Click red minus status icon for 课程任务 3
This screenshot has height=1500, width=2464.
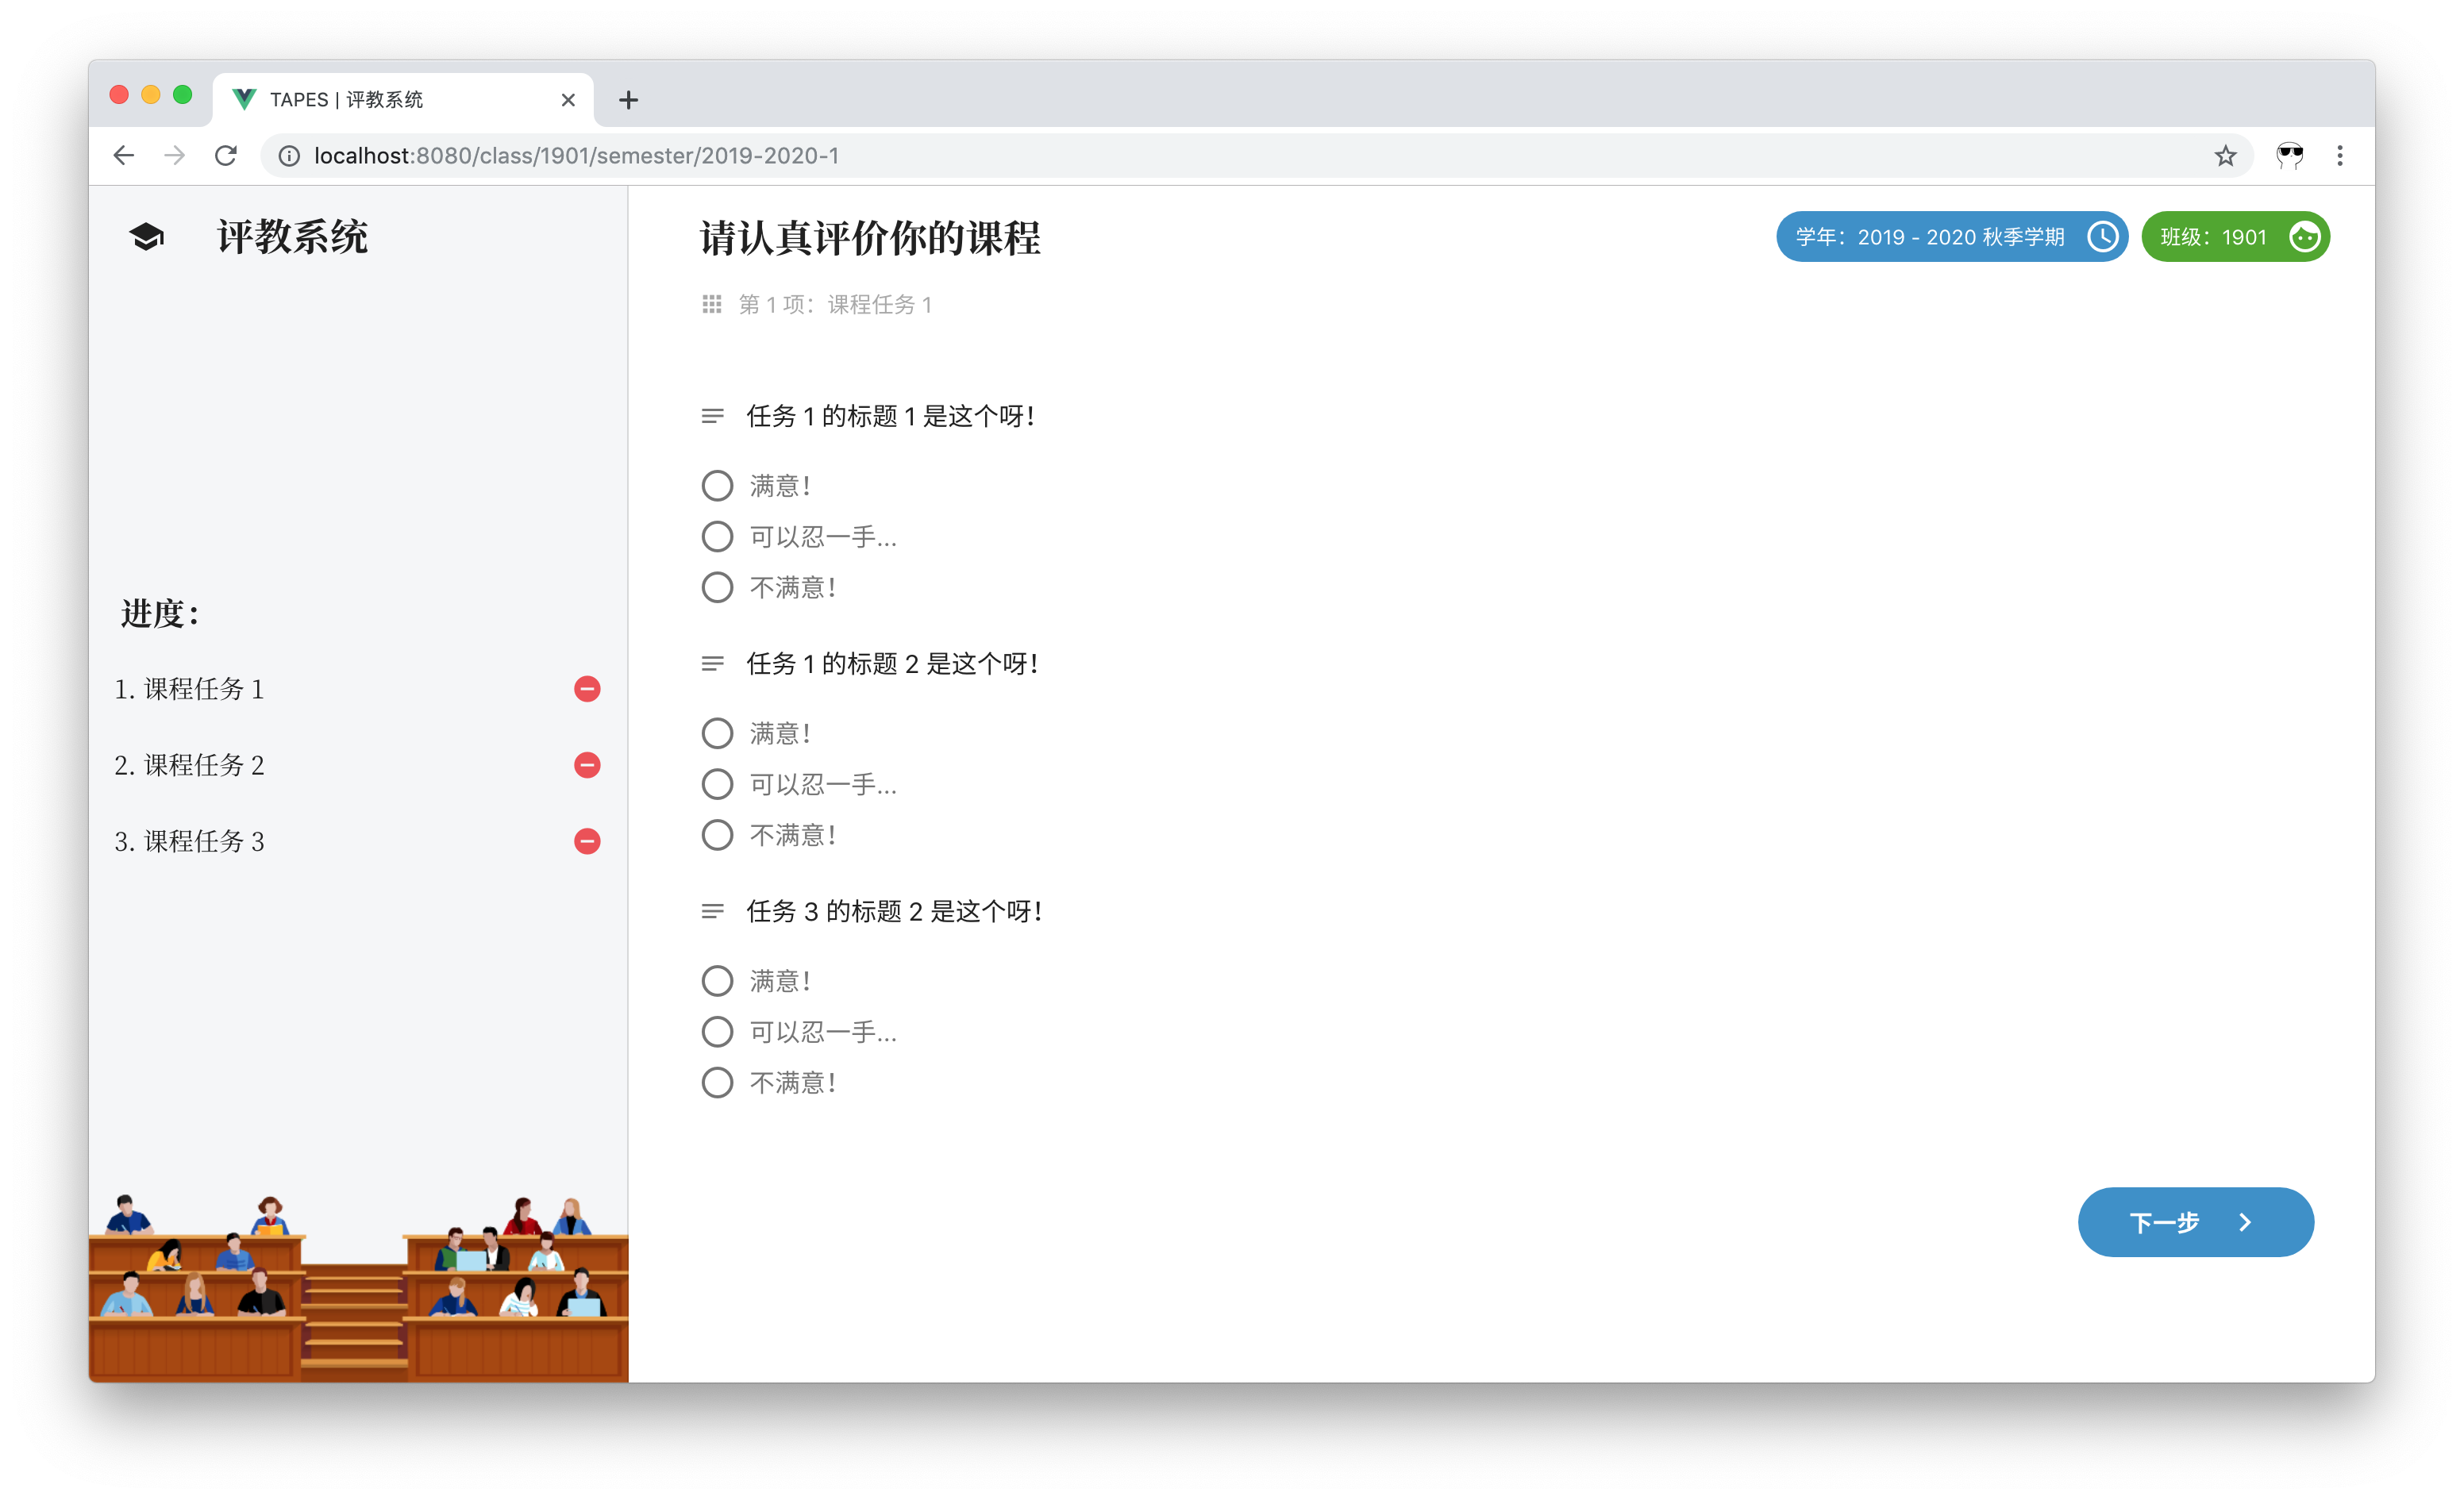click(x=587, y=841)
